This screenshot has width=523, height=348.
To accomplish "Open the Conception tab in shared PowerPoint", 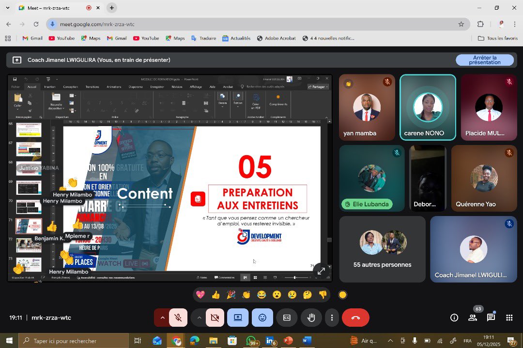I will (70, 87).
